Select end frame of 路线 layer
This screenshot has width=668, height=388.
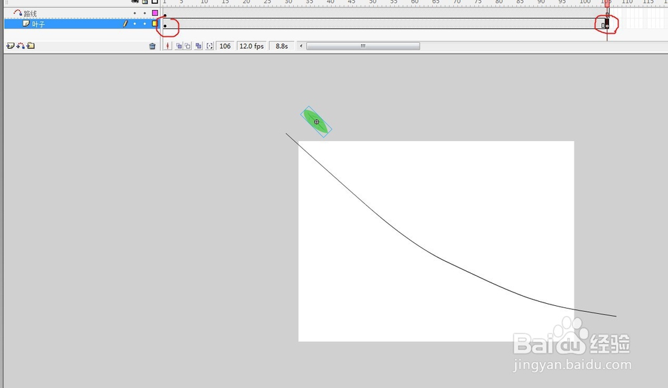(607, 14)
